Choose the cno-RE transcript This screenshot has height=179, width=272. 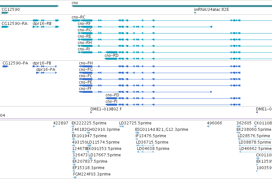coord(175,40)
